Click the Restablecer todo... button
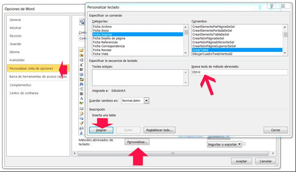296x172 pixels. pyautogui.click(x=159, y=130)
